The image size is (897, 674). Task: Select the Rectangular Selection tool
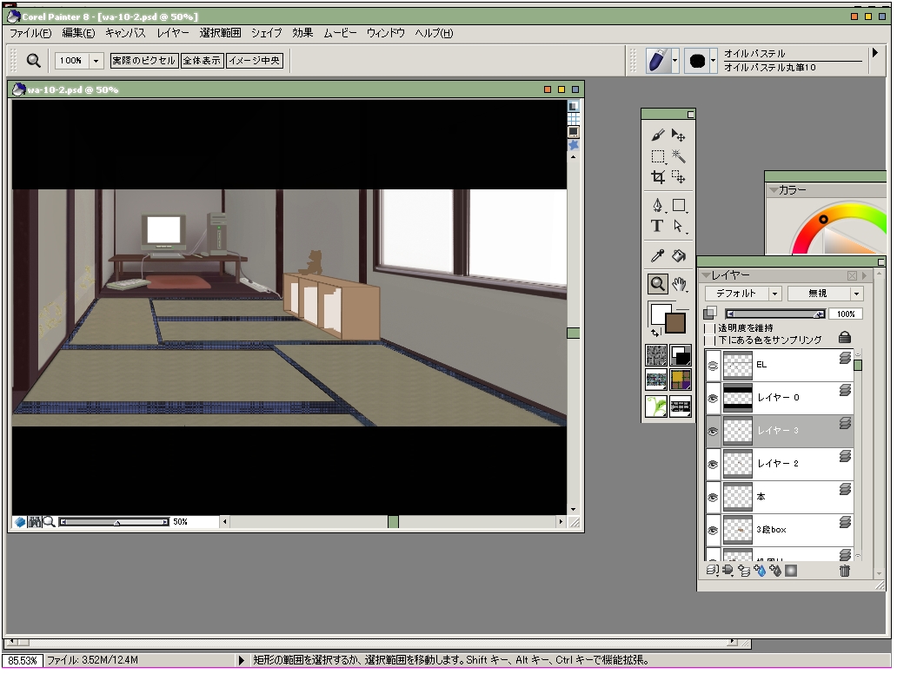pyautogui.click(x=658, y=156)
